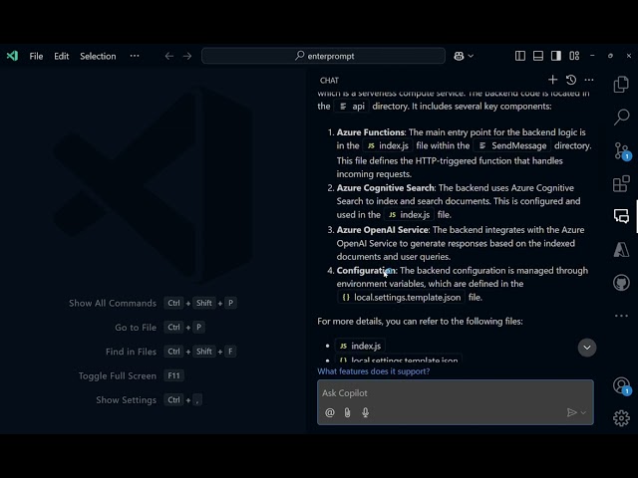Open the Edit menu

pos(62,56)
